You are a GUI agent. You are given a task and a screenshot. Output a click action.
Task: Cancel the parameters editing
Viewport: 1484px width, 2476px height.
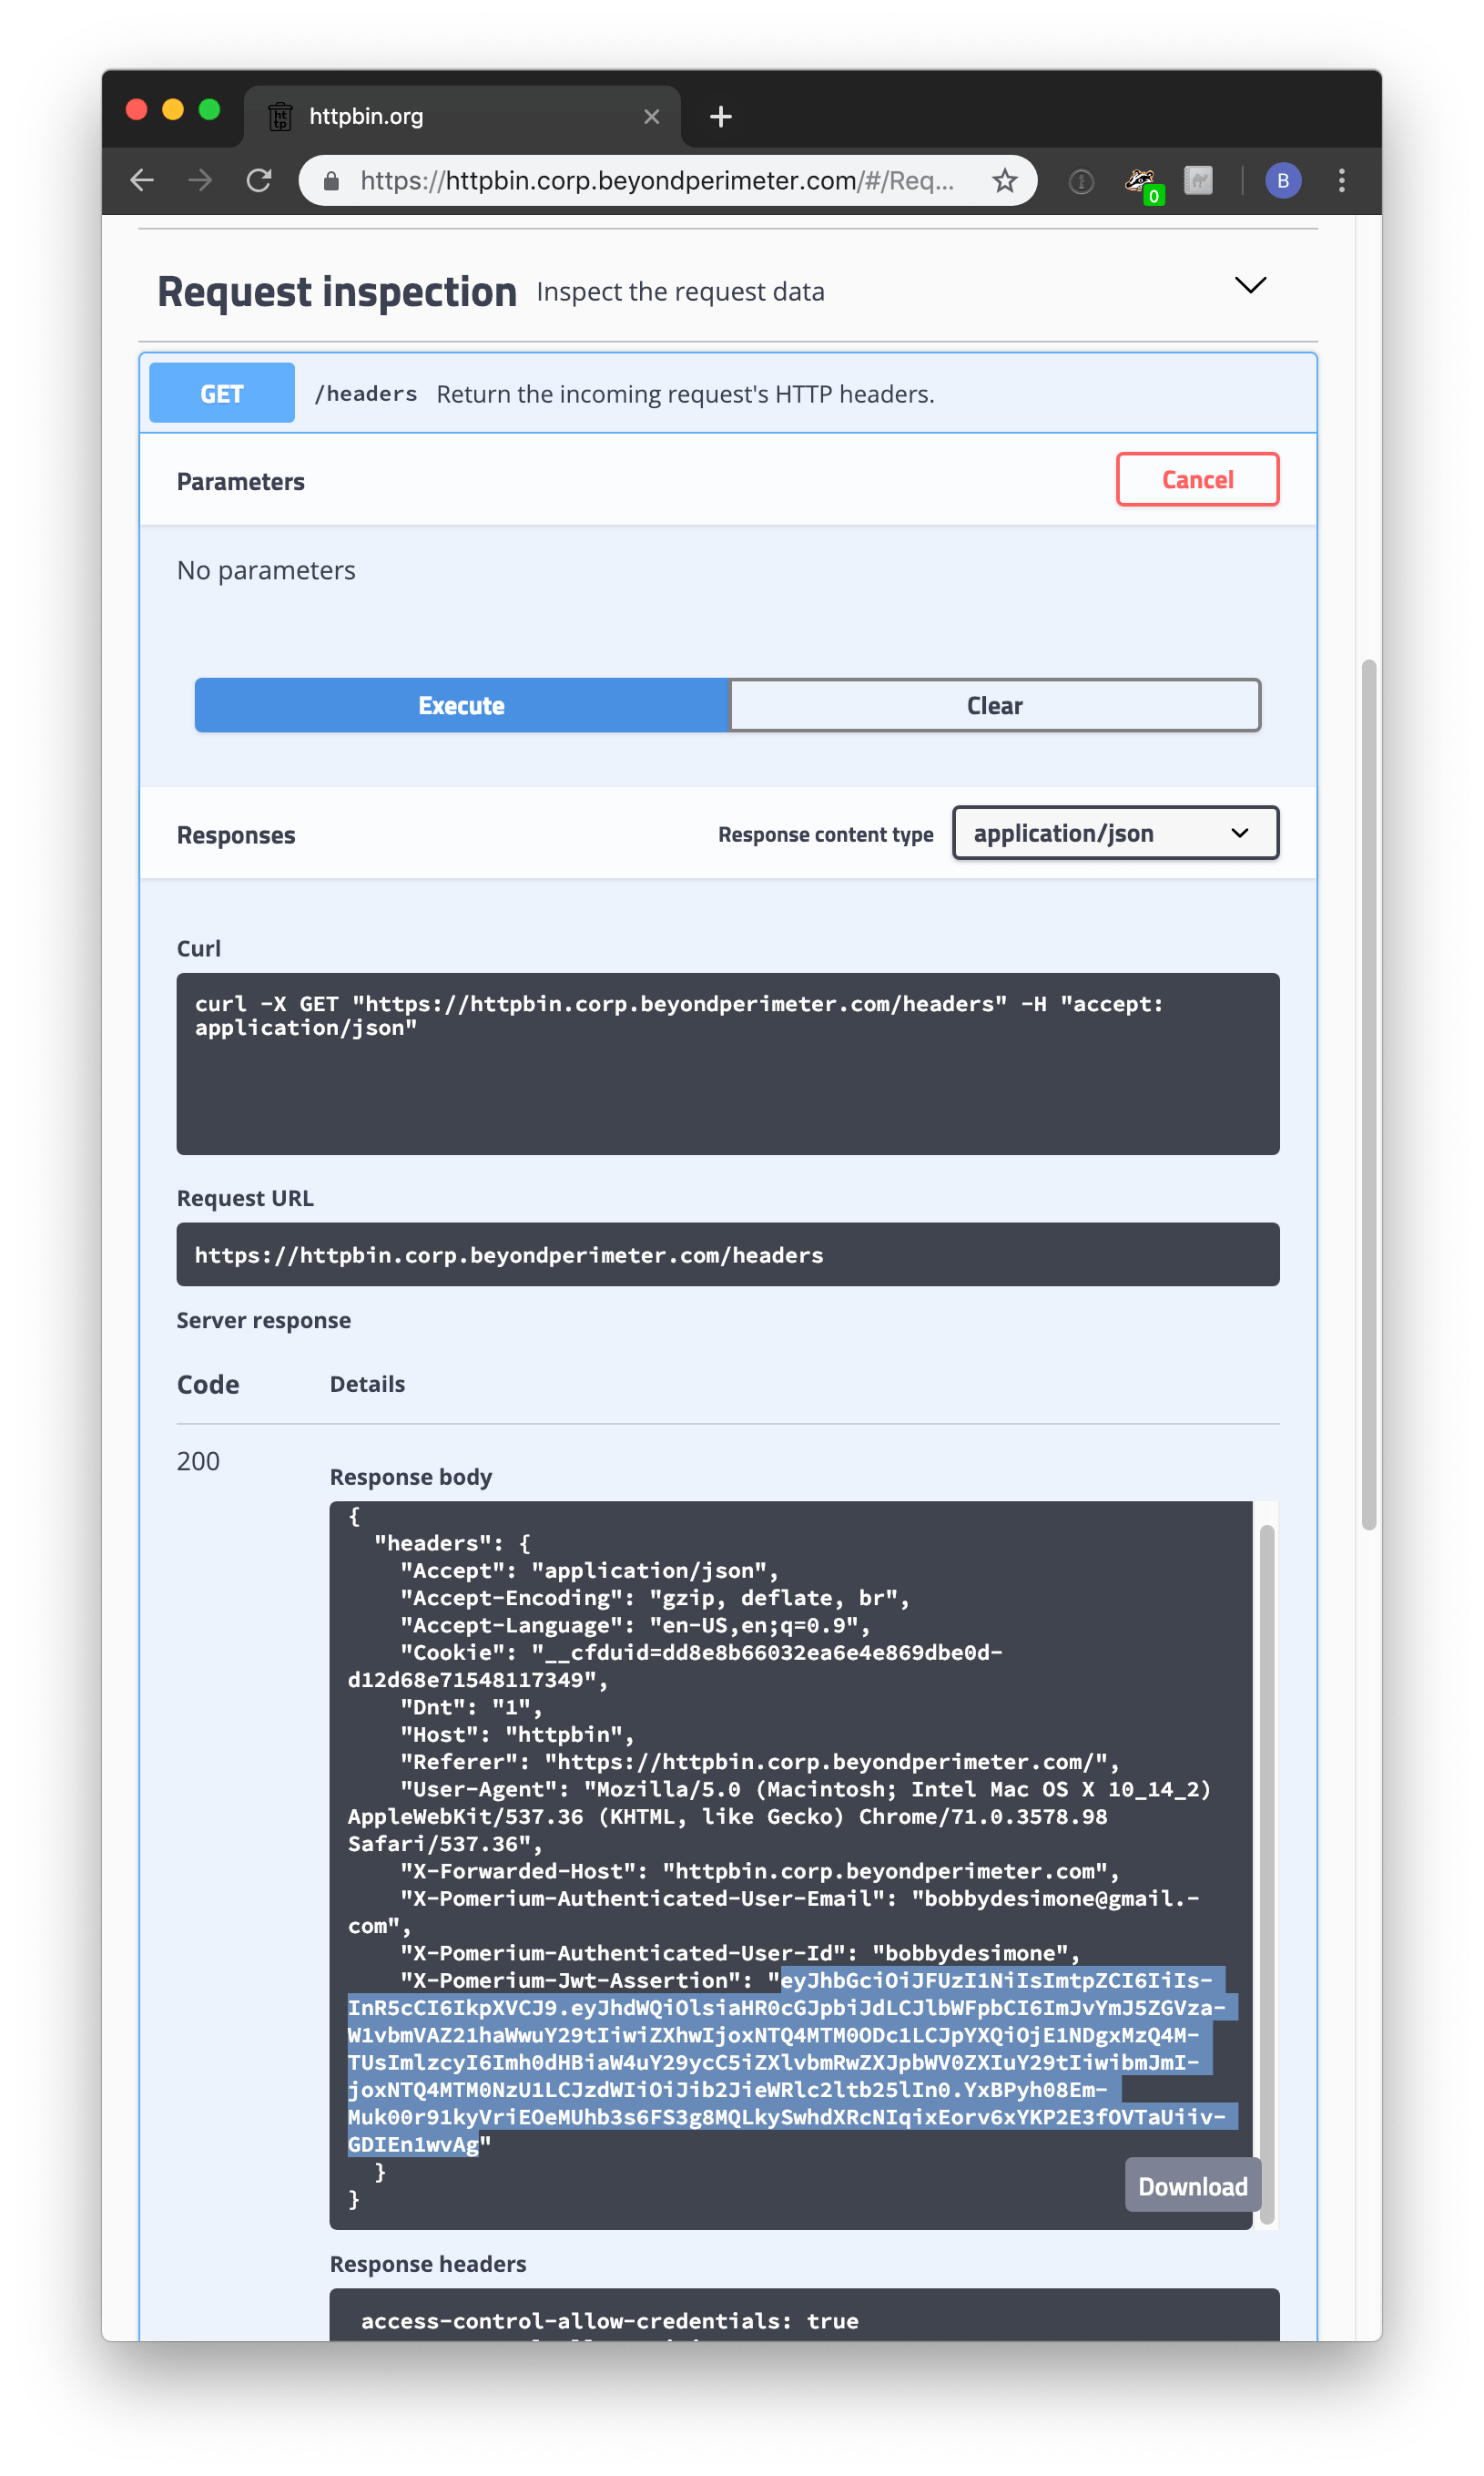coord(1197,479)
